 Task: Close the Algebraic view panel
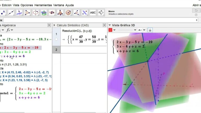click(49, 25)
